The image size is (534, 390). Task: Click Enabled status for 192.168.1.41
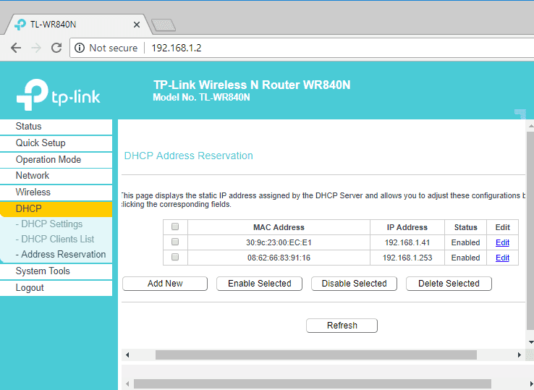(x=465, y=242)
